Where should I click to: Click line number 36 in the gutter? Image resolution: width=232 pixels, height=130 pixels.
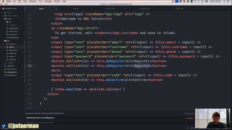[29, 66]
